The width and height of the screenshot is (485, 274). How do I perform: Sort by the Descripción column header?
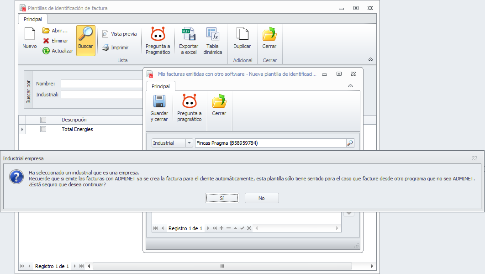point(101,120)
